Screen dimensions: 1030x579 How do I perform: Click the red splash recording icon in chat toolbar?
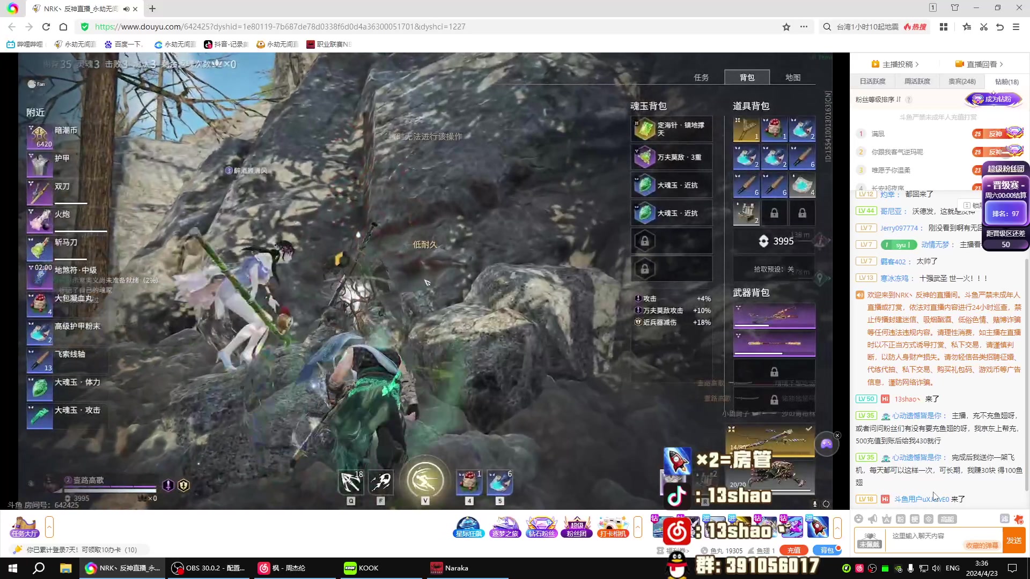point(1019,518)
